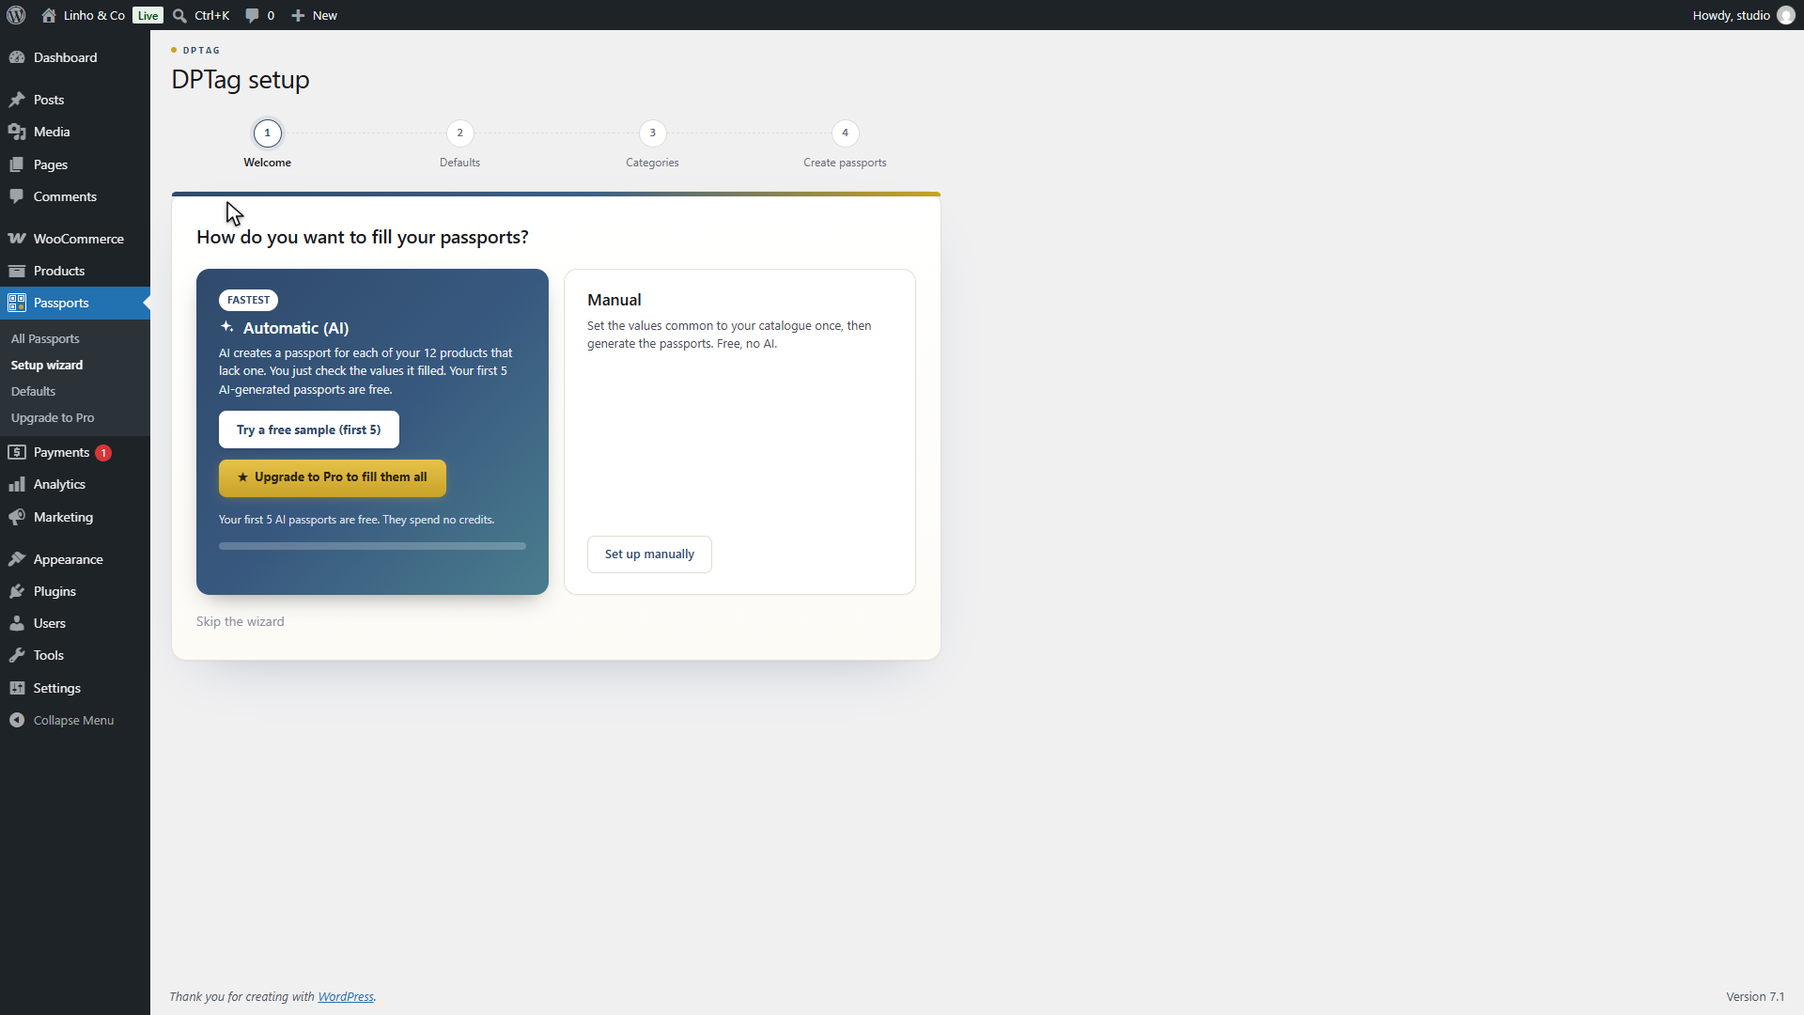Click the Products archive icon
The height and width of the screenshot is (1015, 1804).
pos(17,271)
